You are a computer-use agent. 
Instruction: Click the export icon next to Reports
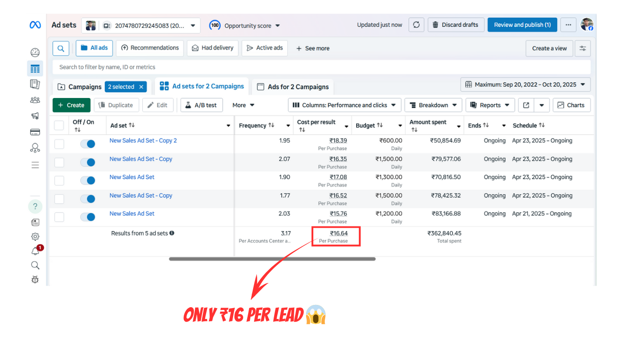pos(526,105)
